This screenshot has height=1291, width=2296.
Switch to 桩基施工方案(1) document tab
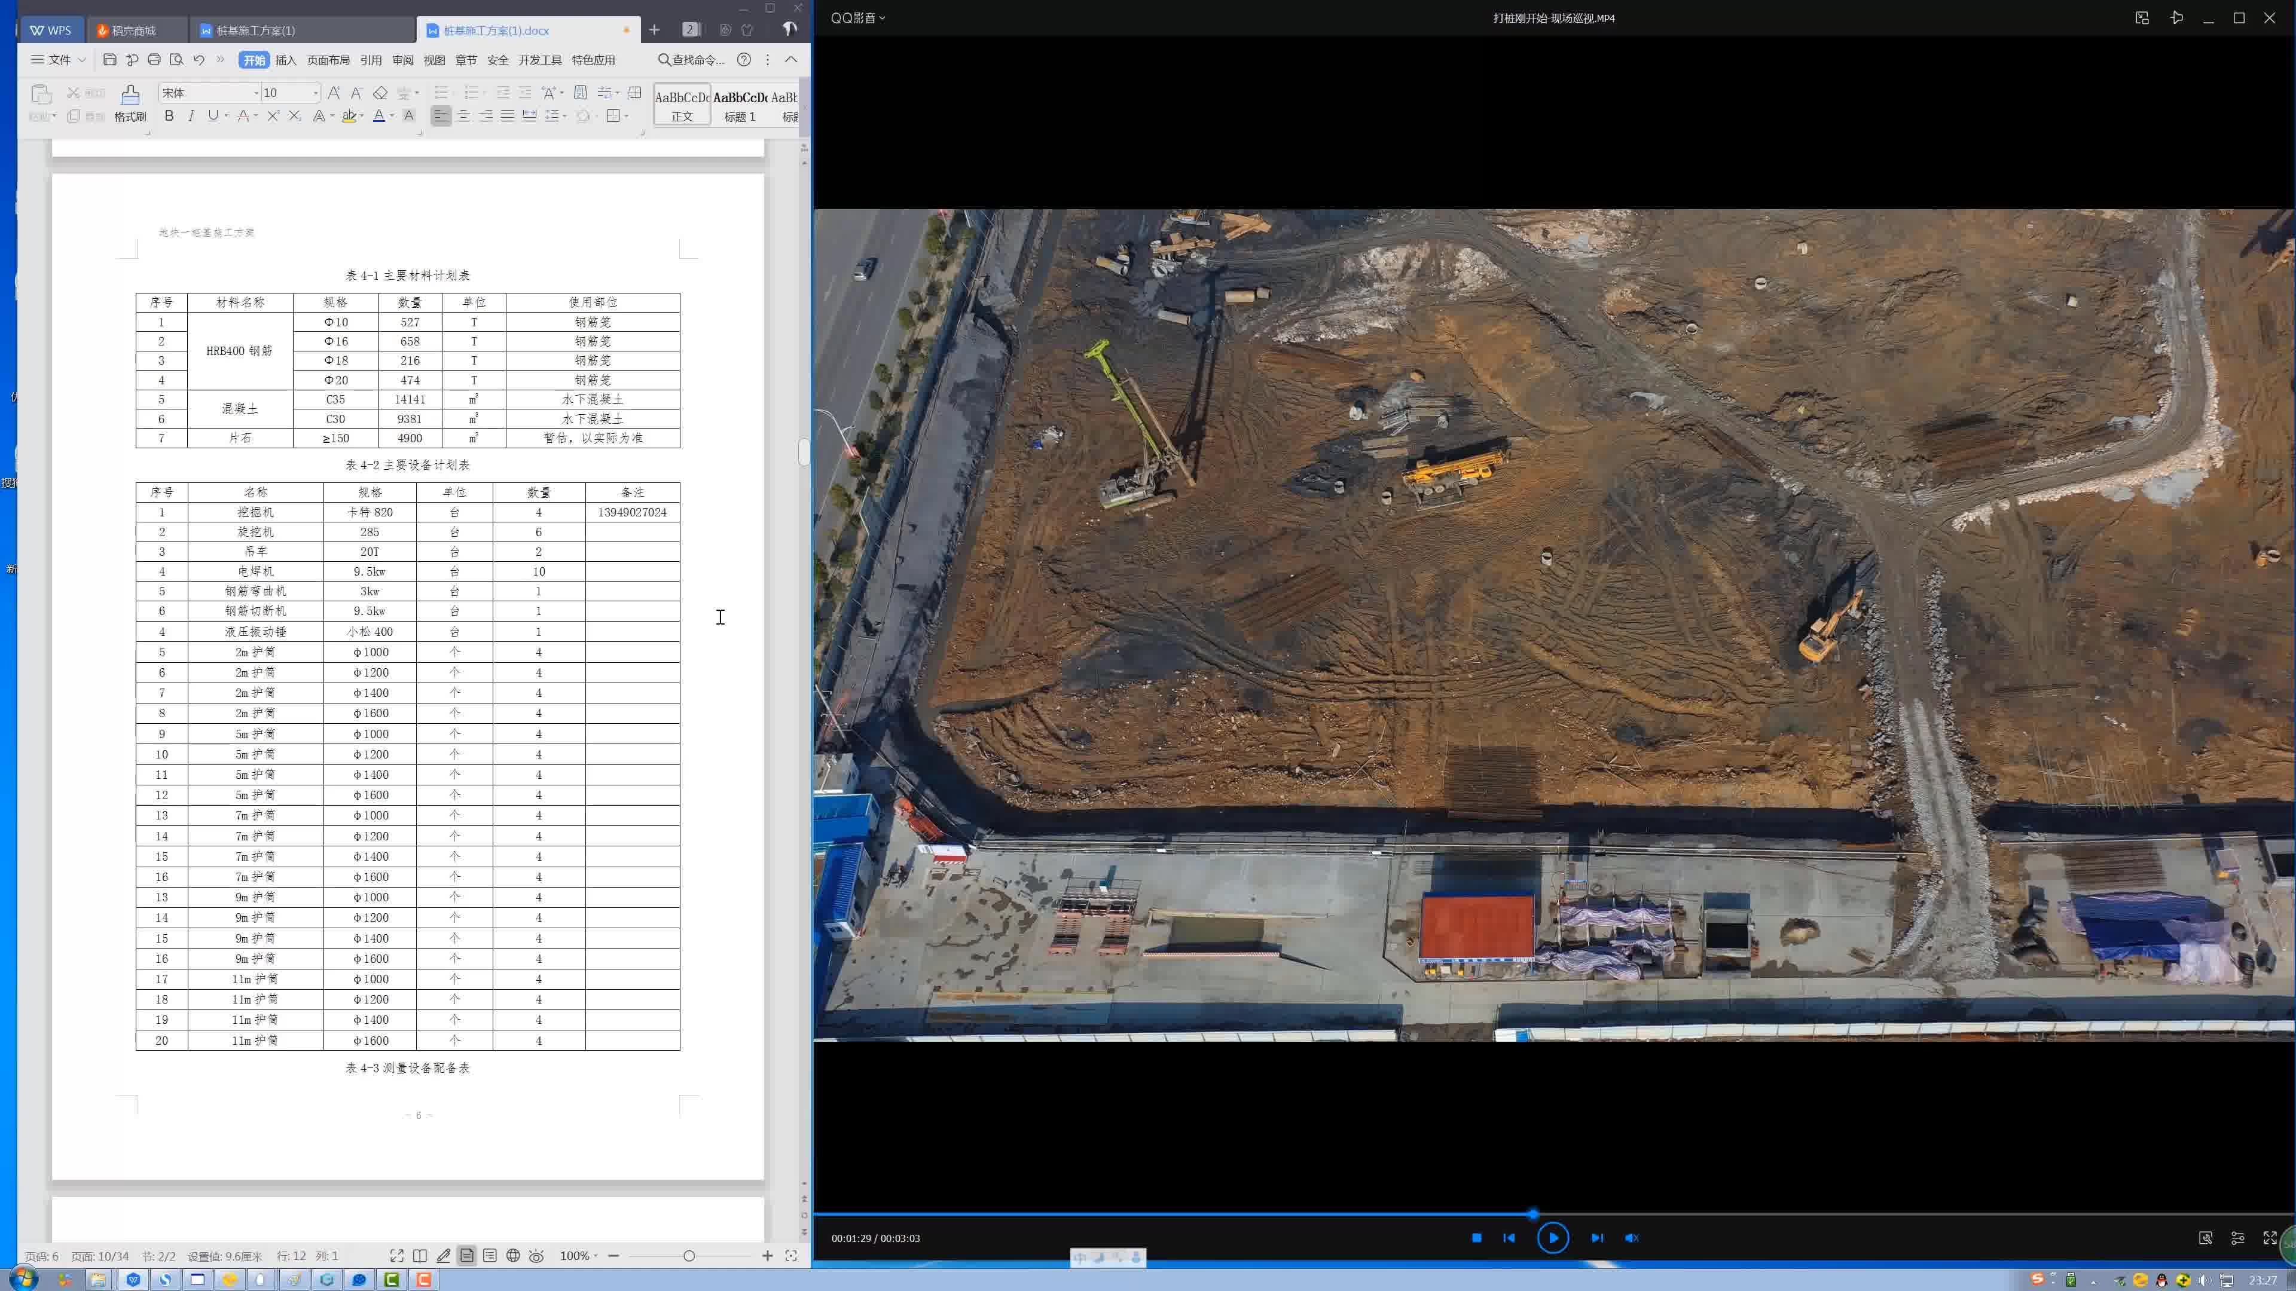tap(255, 30)
